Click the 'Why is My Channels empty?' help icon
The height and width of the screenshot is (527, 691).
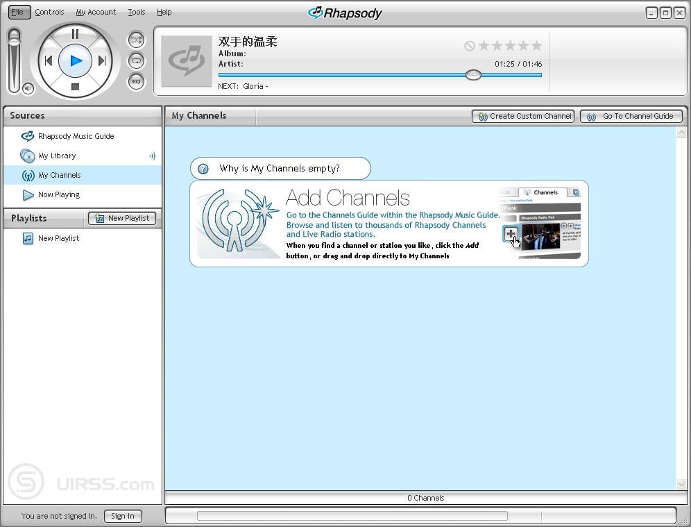[x=203, y=169]
